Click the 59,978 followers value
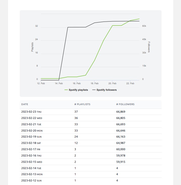 pyautogui.click(x=121, y=156)
